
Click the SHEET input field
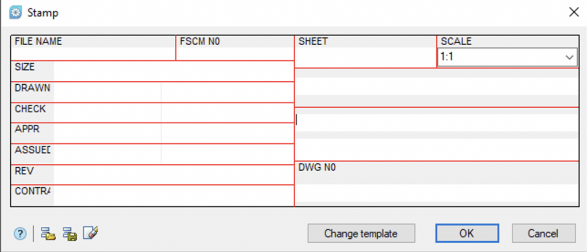point(365,57)
